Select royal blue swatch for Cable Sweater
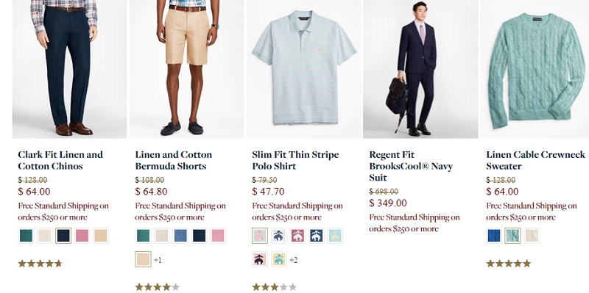This screenshot has width=589, height=293. click(x=494, y=236)
